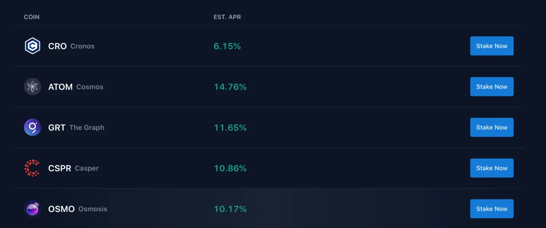The width and height of the screenshot is (546, 228).
Task: Click the Cronos CRO hexagon logo icon
Action: point(32,46)
